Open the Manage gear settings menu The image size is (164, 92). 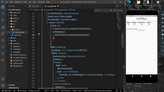(x=3, y=86)
